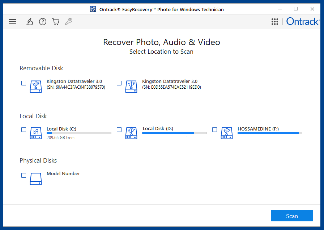Click the Local Disk (D:) drive icon
Screen dimensions: 324x230
(x=131, y=133)
